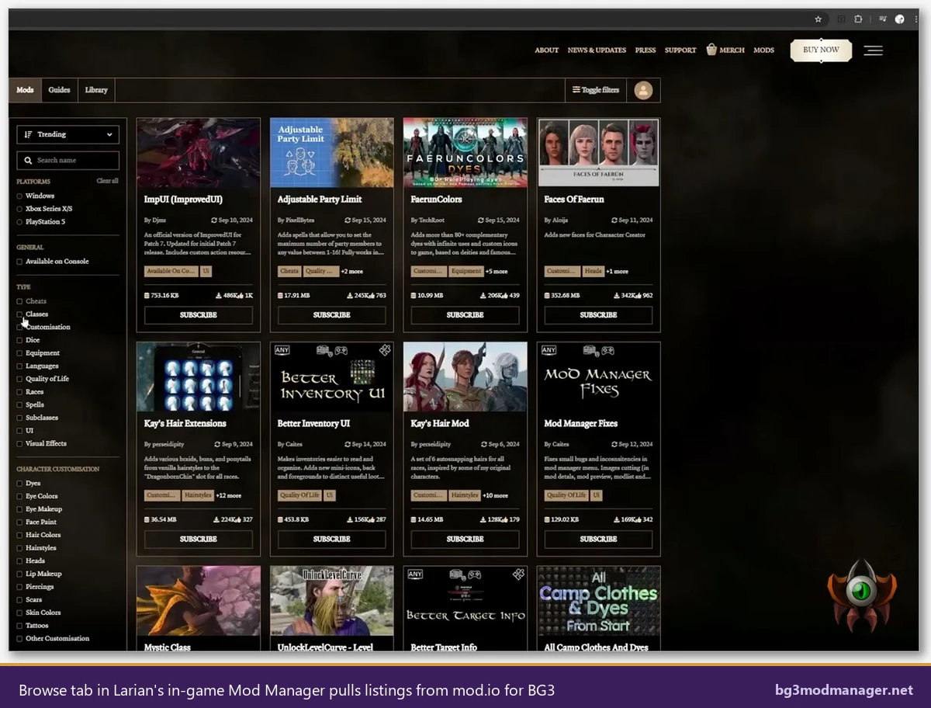Enable the Windows platform filter
The height and width of the screenshot is (708, 931).
(x=20, y=196)
